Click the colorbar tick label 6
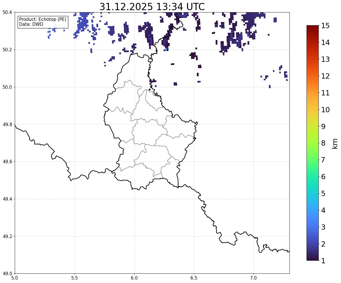341x283 pixels. click(323, 177)
